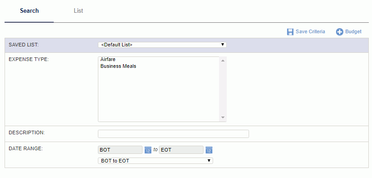The image size is (372, 178).
Task: Click the Budget plus circle icon
Action: click(340, 32)
